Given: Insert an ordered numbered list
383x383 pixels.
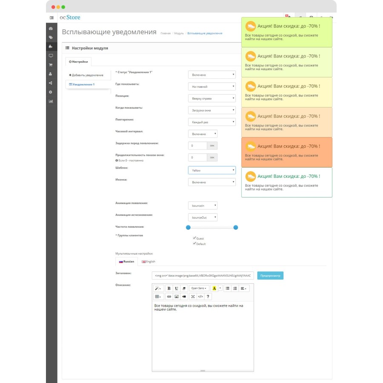Looking at the screenshot, I should click(235, 289).
